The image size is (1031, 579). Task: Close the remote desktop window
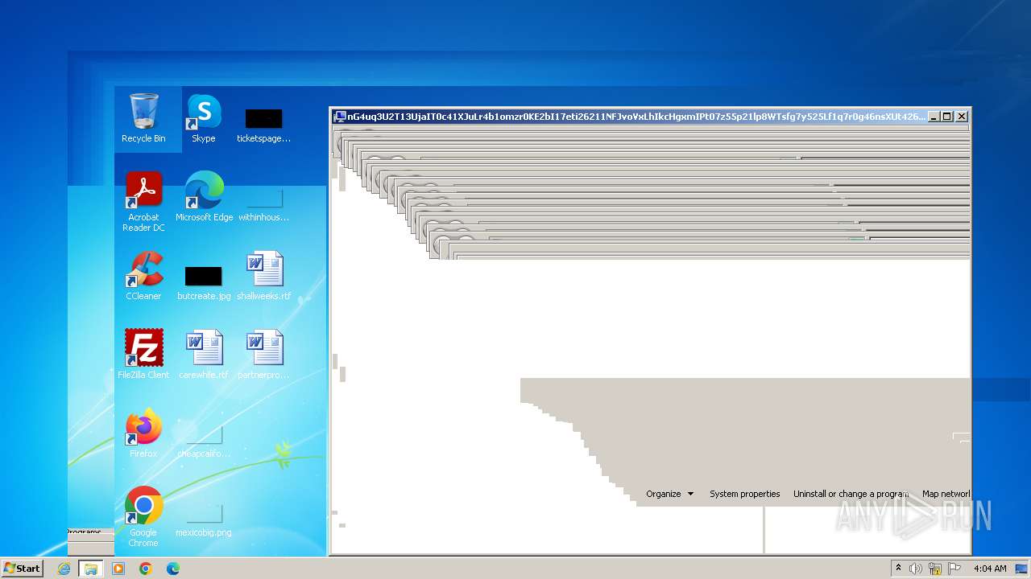tap(962, 117)
